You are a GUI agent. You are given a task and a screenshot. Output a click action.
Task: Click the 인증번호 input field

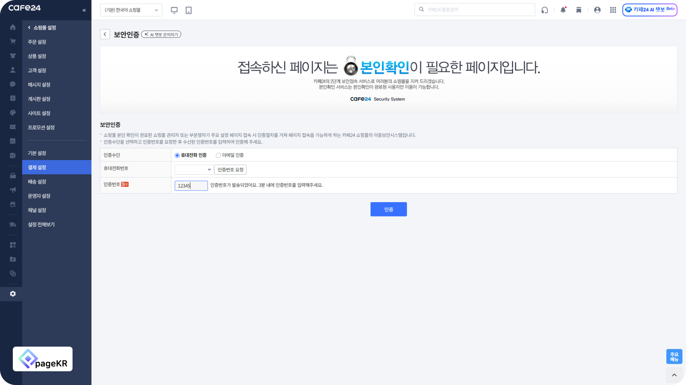(191, 186)
